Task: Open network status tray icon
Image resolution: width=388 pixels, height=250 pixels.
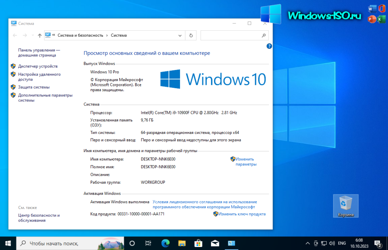Action: click(x=324, y=243)
